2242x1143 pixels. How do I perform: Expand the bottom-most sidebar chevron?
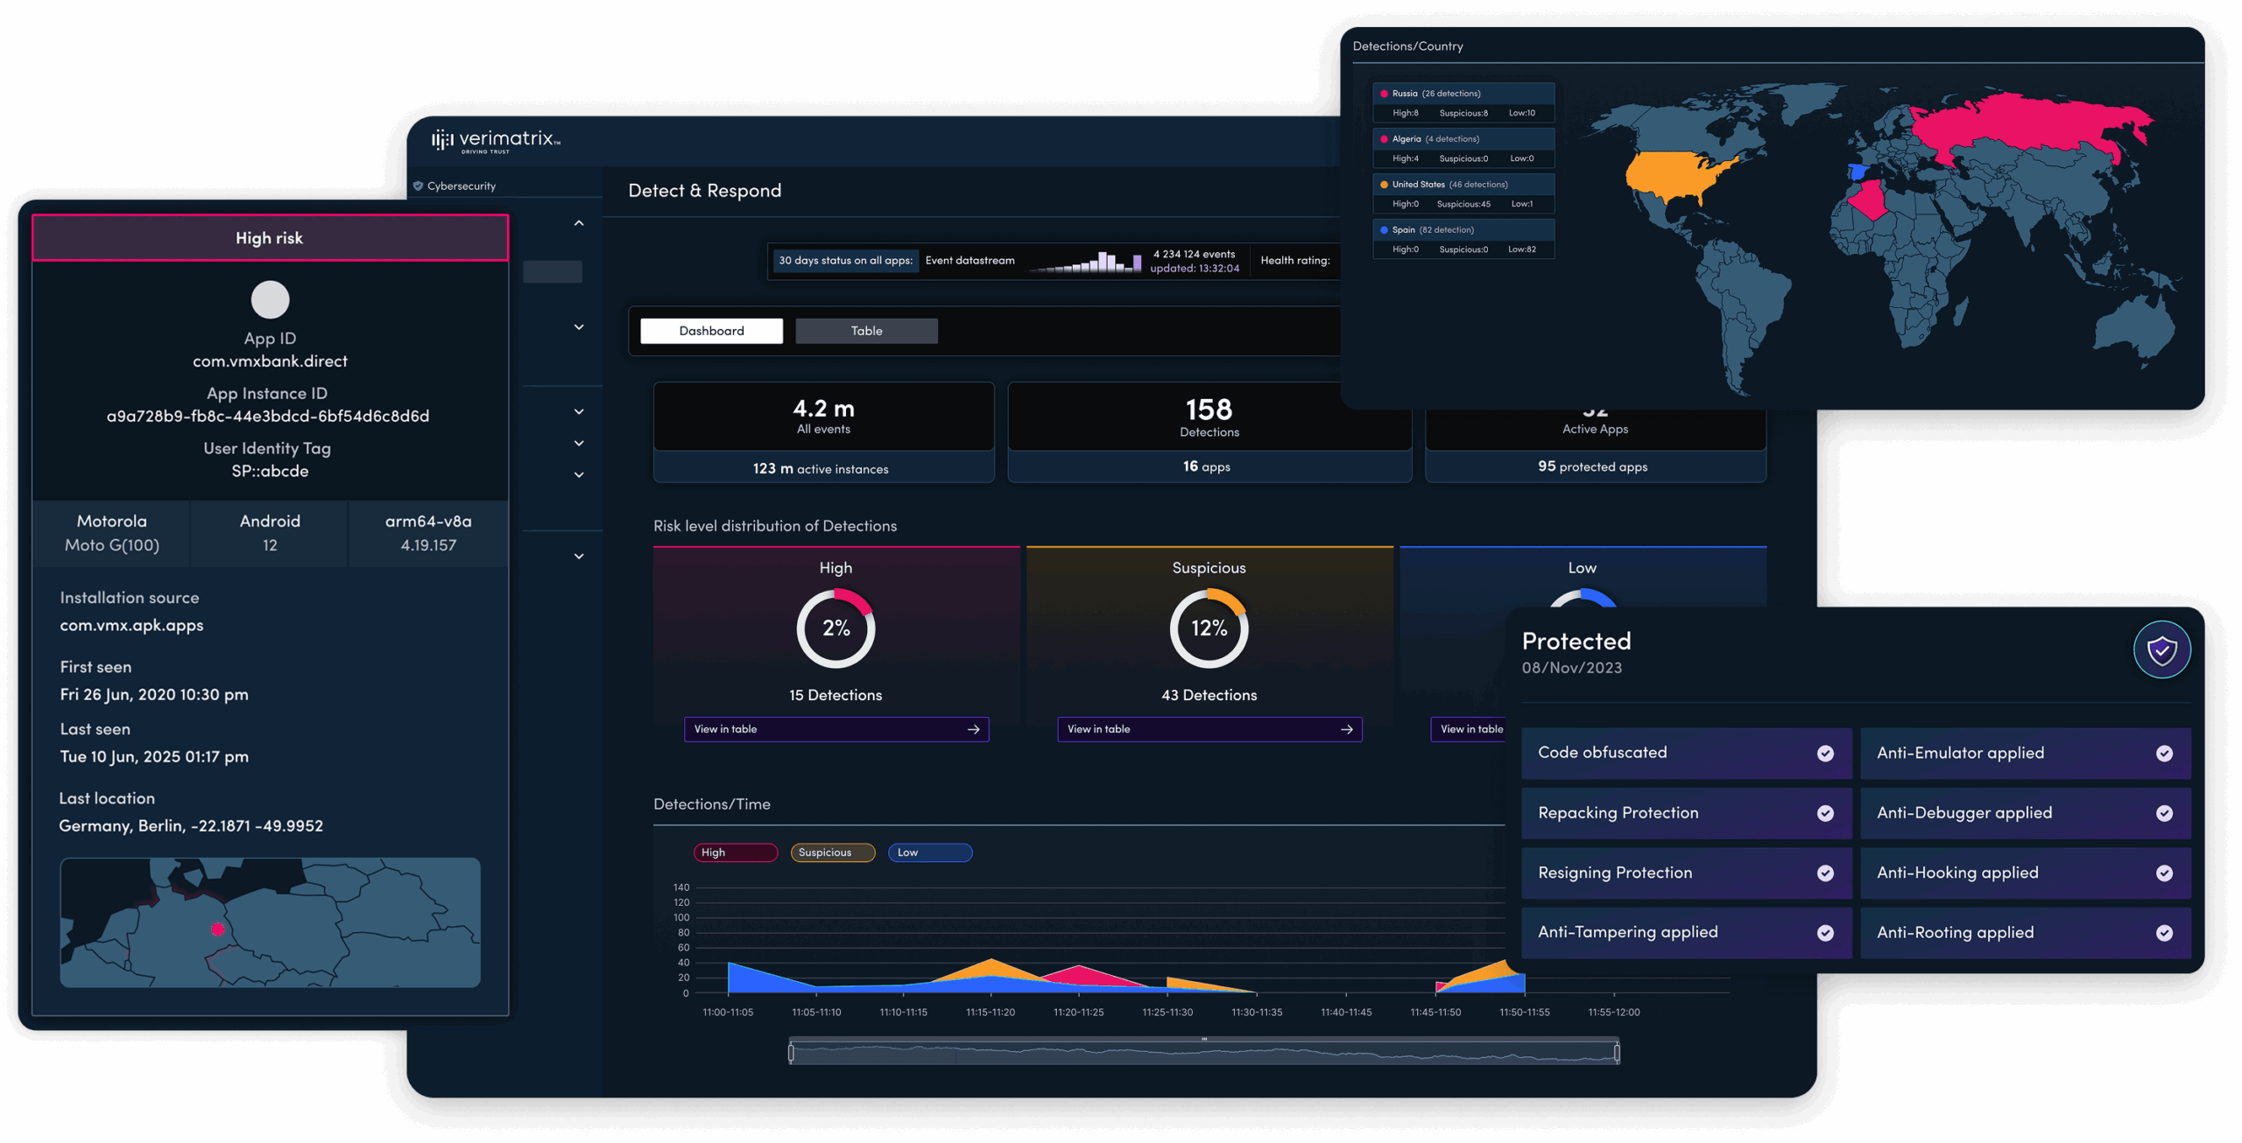click(579, 557)
